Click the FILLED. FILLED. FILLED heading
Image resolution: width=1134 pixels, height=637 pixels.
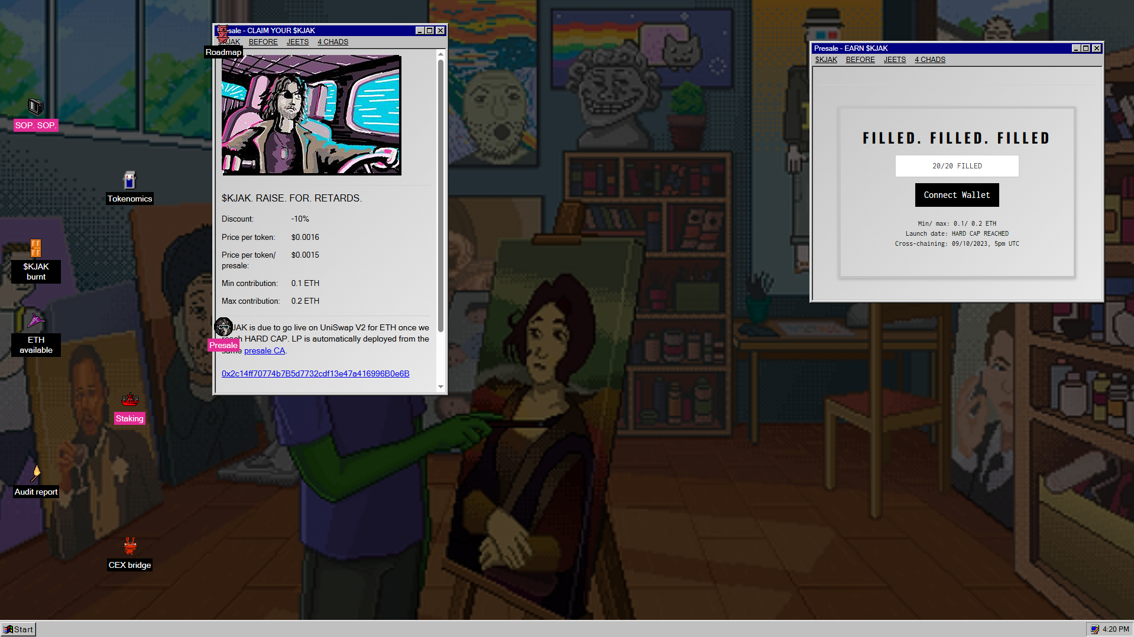click(956, 138)
